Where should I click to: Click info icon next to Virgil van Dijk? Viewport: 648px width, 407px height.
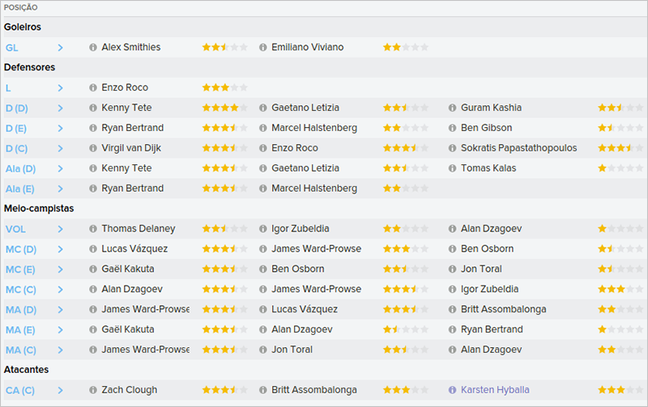(x=92, y=148)
